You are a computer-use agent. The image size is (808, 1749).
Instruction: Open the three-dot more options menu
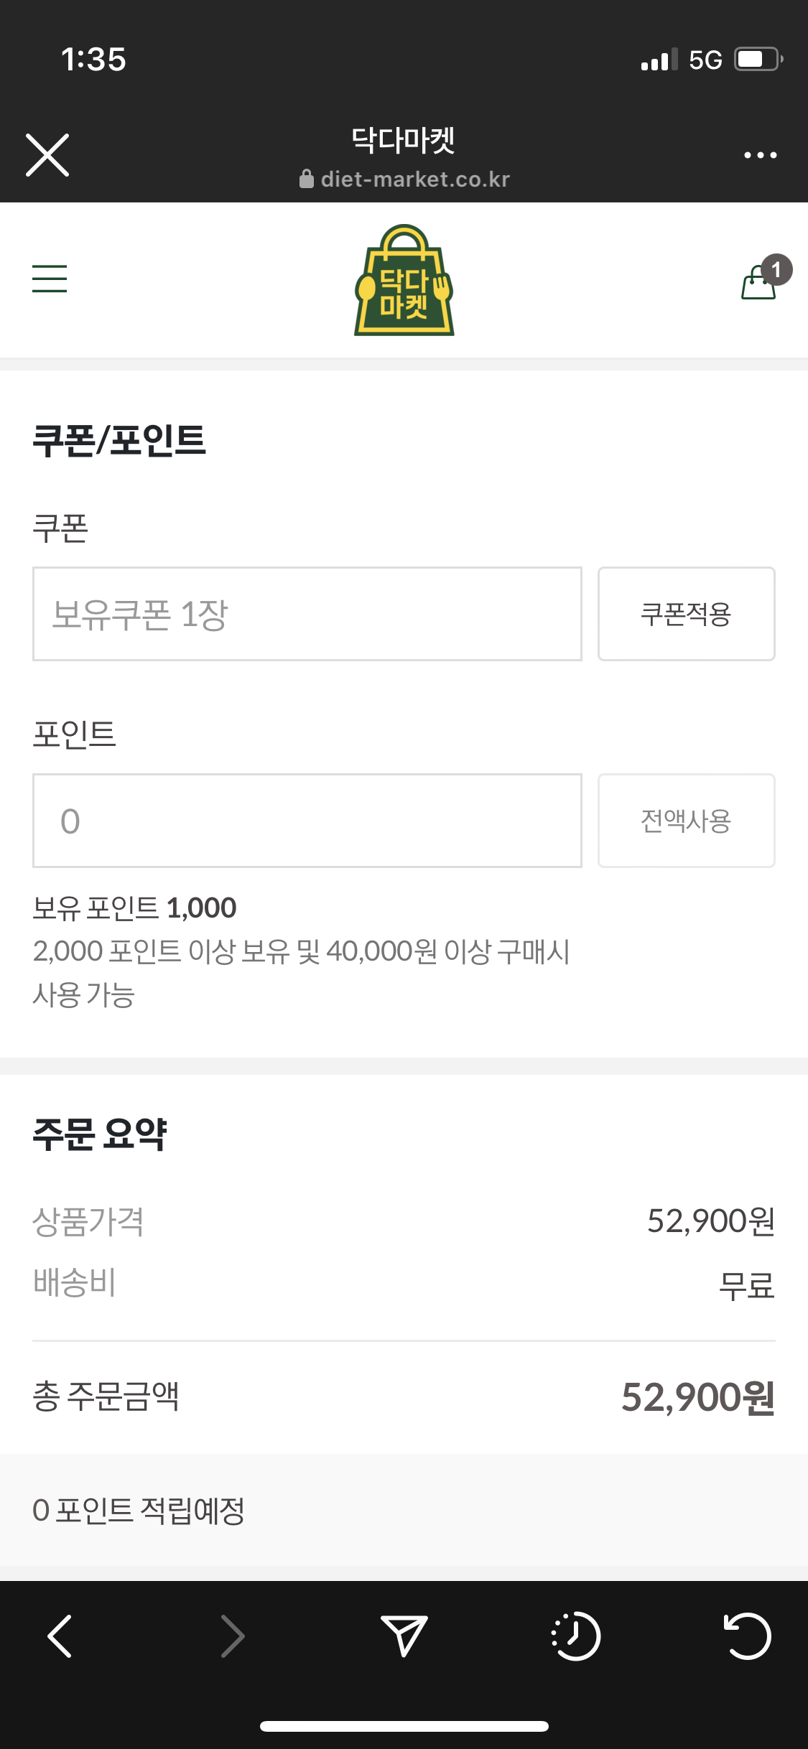point(760,154)
